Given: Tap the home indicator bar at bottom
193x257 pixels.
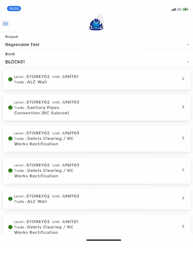Looking at the screenshot, I should pyautogui.click(x=104, y=240).
